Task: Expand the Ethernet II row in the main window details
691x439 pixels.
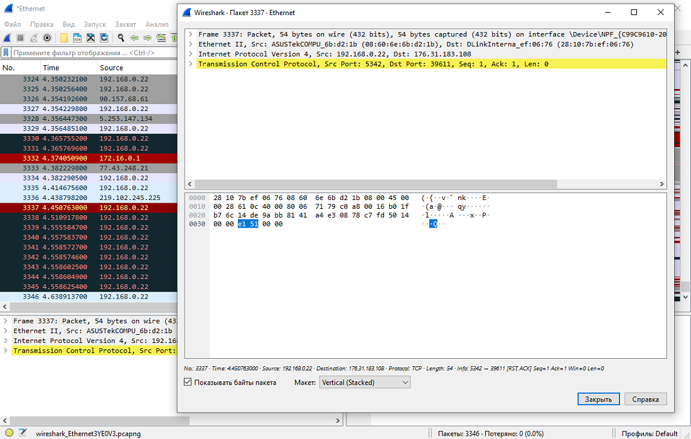Action: point(5,331)
